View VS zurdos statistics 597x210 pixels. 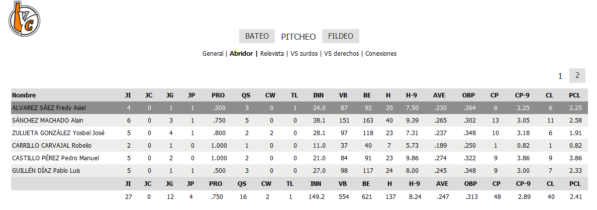pyautogui.click(x=304, y=53)
